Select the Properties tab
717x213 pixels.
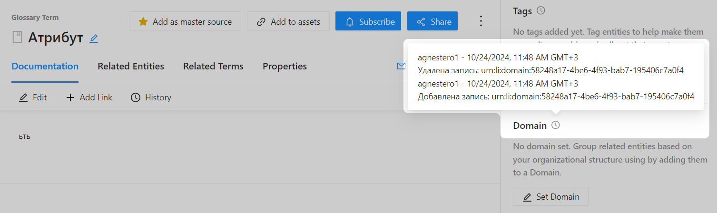[x=285, y=66]
